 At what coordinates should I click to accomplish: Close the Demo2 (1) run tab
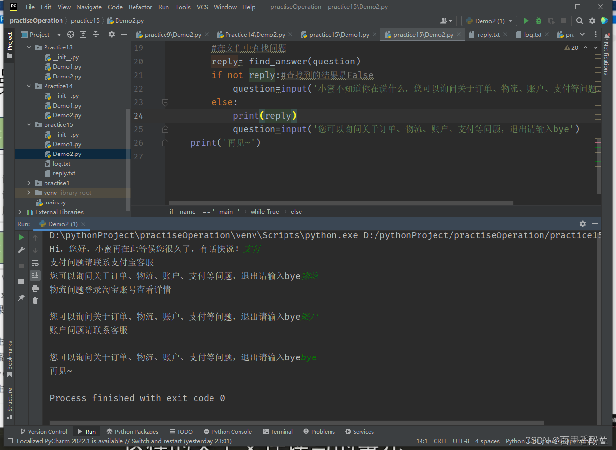(x=83, y=224)
